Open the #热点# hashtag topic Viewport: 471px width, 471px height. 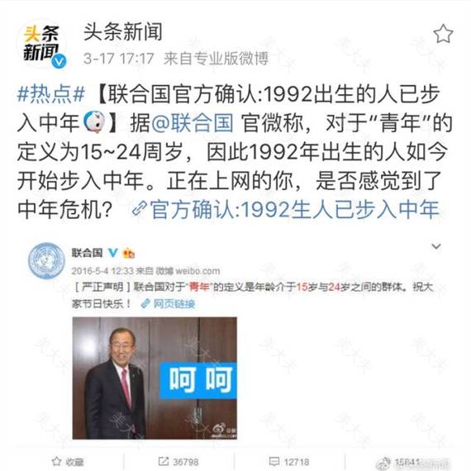tap(51, 94)
